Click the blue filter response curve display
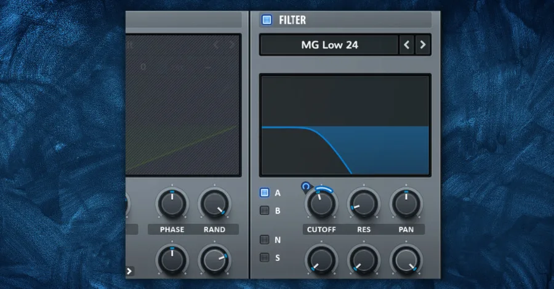The width and height of the screenshot is (554, 289). click(345, 125)
